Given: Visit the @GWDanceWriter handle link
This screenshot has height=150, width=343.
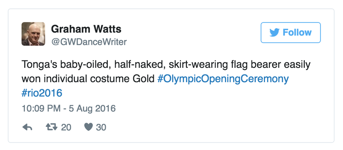Looking at the screenshot, I should pos(89,42).
